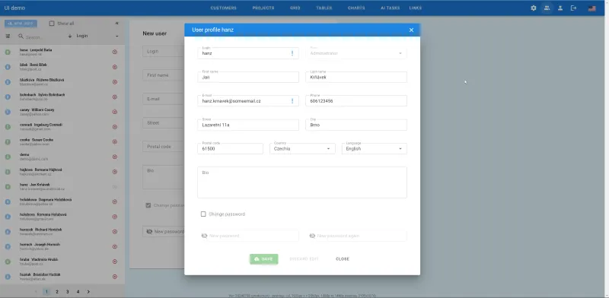The image size is (609, 298).
Task: Click the Login field containing hanz
Action: [248, 53]
